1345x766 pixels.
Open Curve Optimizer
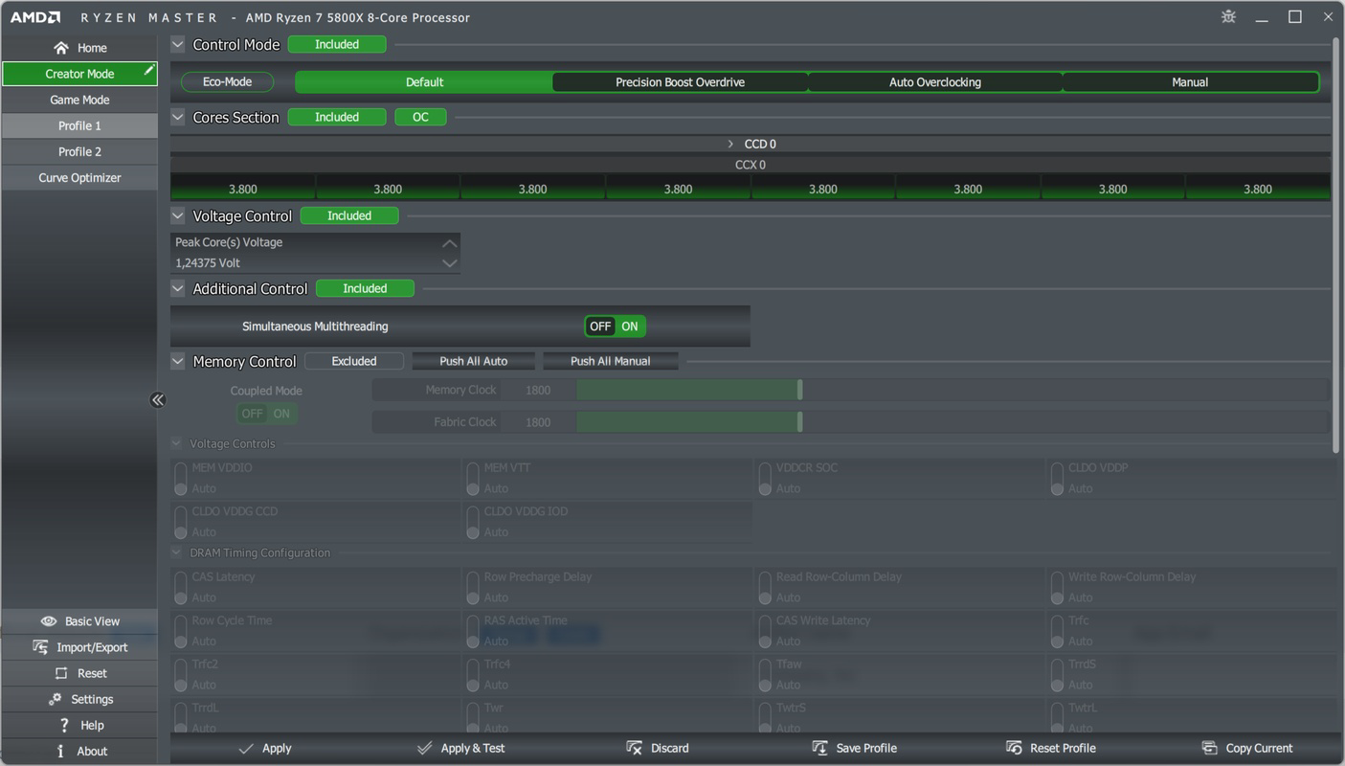coord(79,177)
